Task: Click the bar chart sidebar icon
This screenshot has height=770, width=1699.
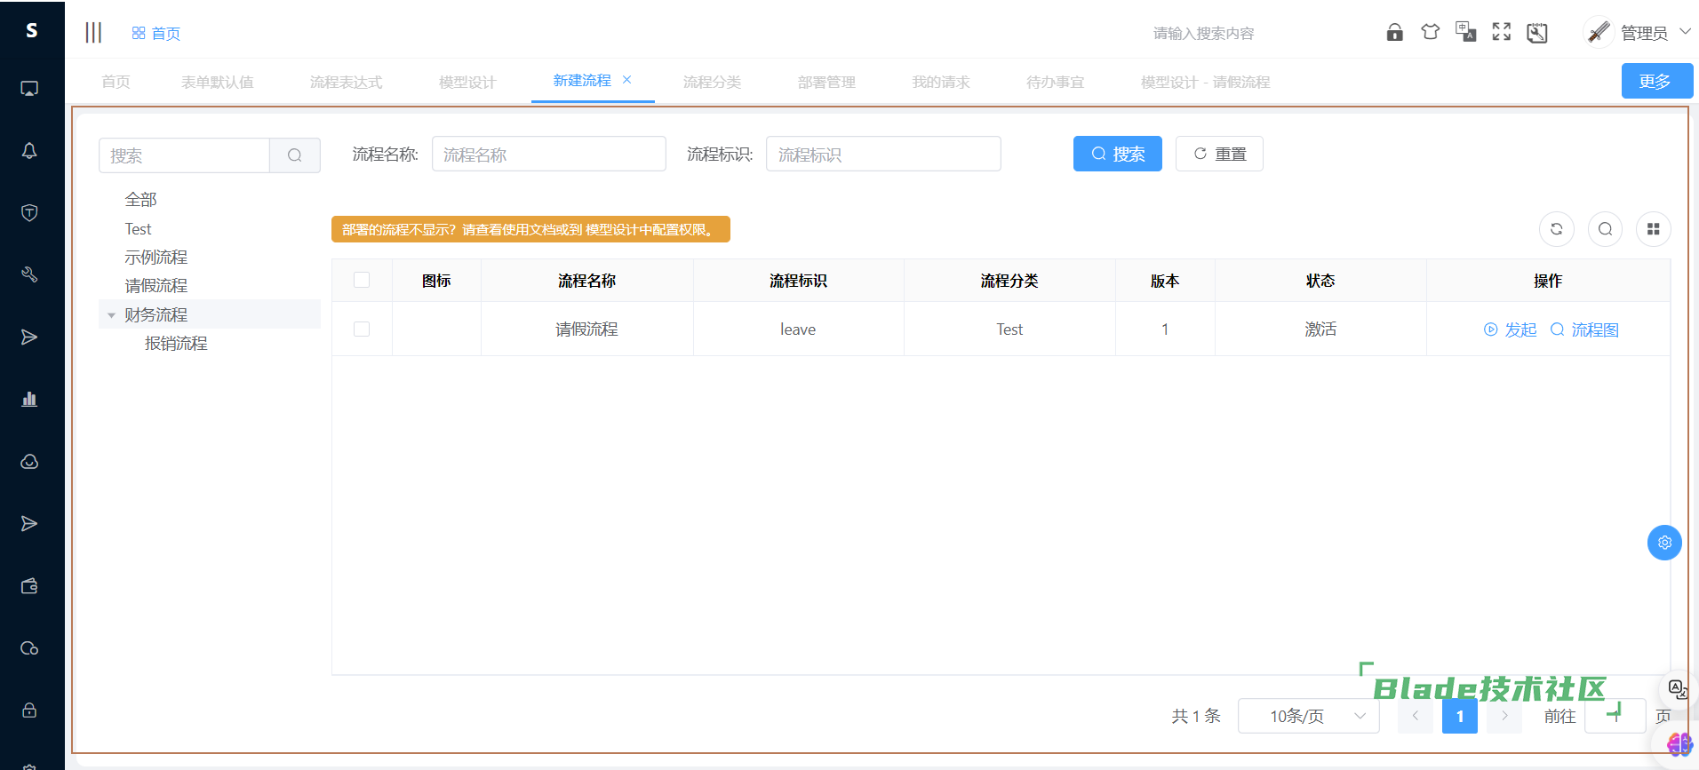Action: [29, 399]
